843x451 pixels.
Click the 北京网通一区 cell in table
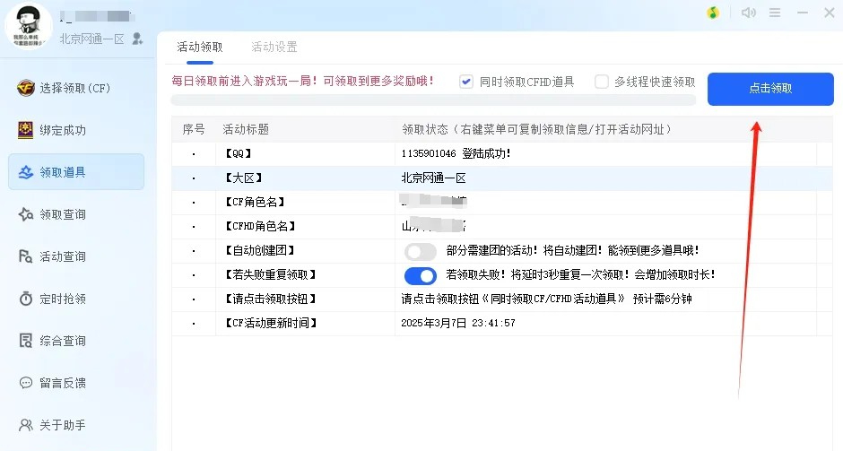coord(433,178)
